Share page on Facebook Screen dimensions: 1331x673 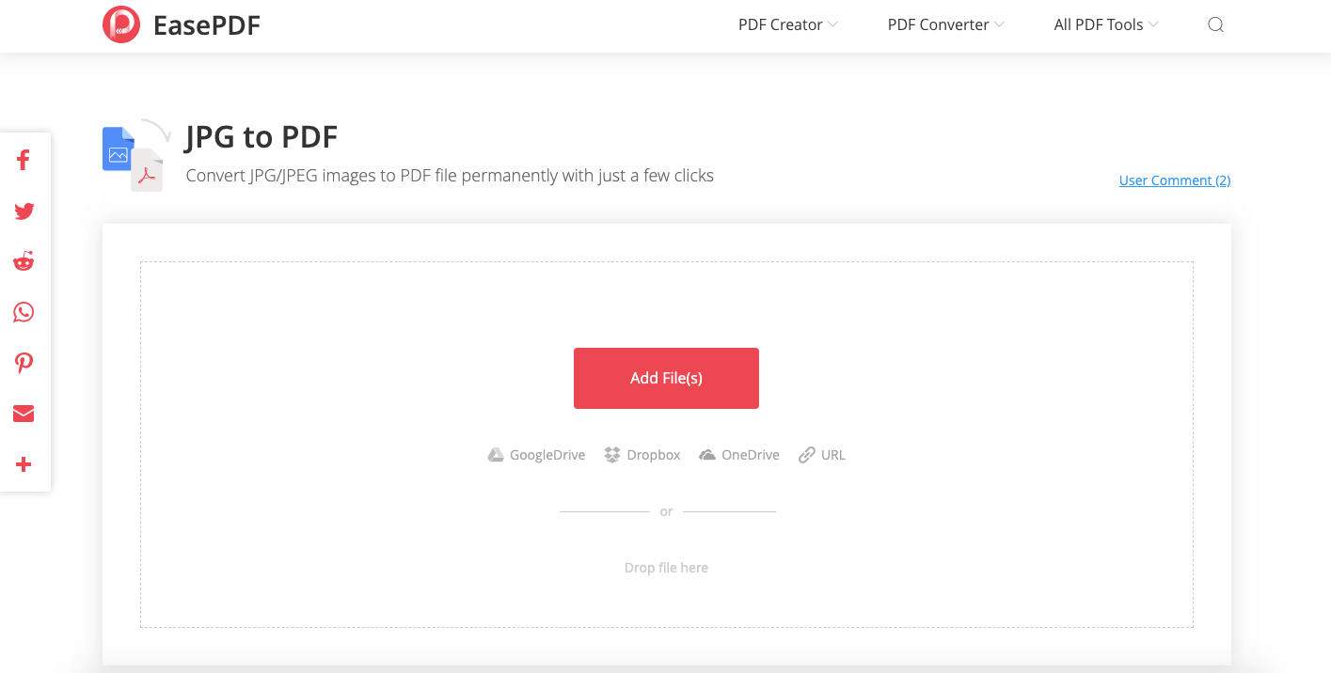(x=24, y=160)
